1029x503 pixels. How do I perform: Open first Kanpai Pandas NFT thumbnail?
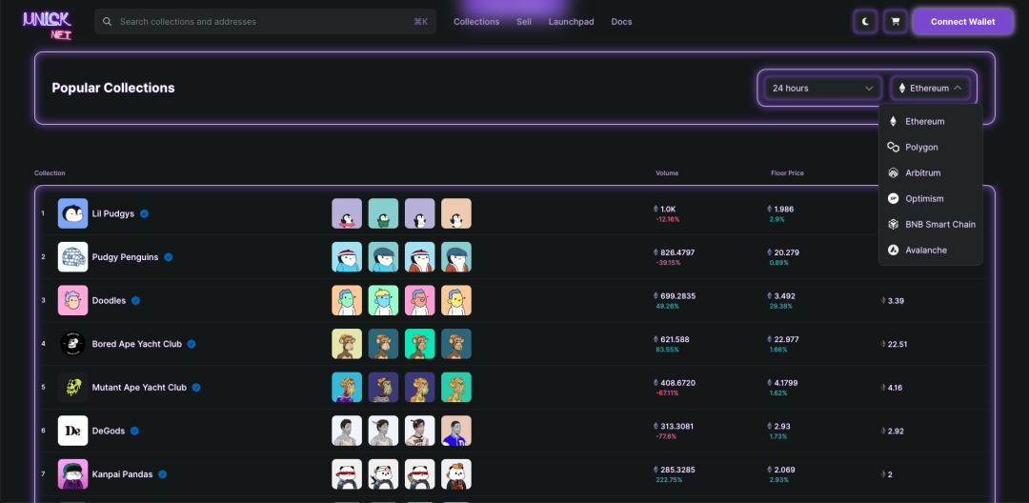tap(347, 474)
